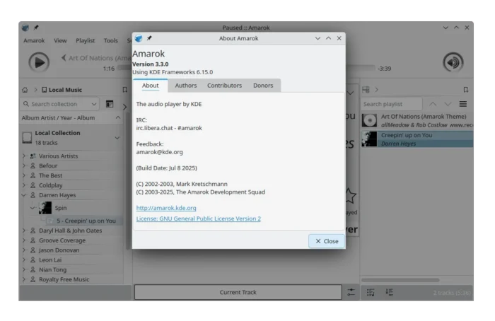The height and width of the screenshot is (321, 495).
Task: Click the home icon in collection breadcrumb
Action: [x=25, y=90]
